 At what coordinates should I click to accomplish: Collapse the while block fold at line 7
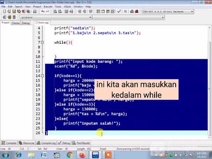pos(42,42)
